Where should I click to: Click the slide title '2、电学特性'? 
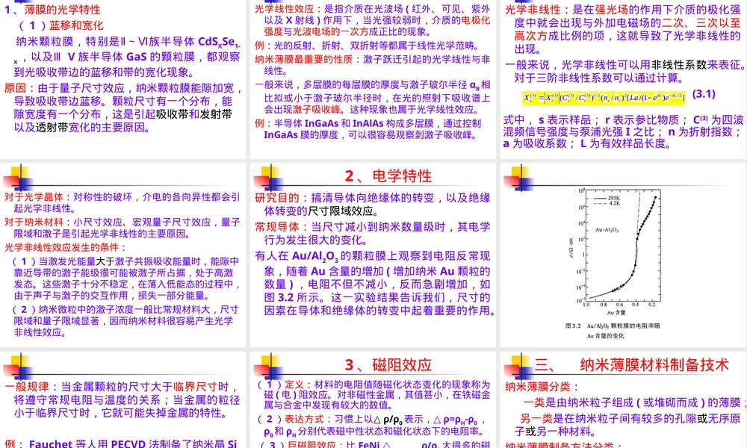(388, 176)
